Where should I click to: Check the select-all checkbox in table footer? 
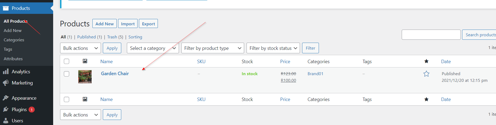67,99
